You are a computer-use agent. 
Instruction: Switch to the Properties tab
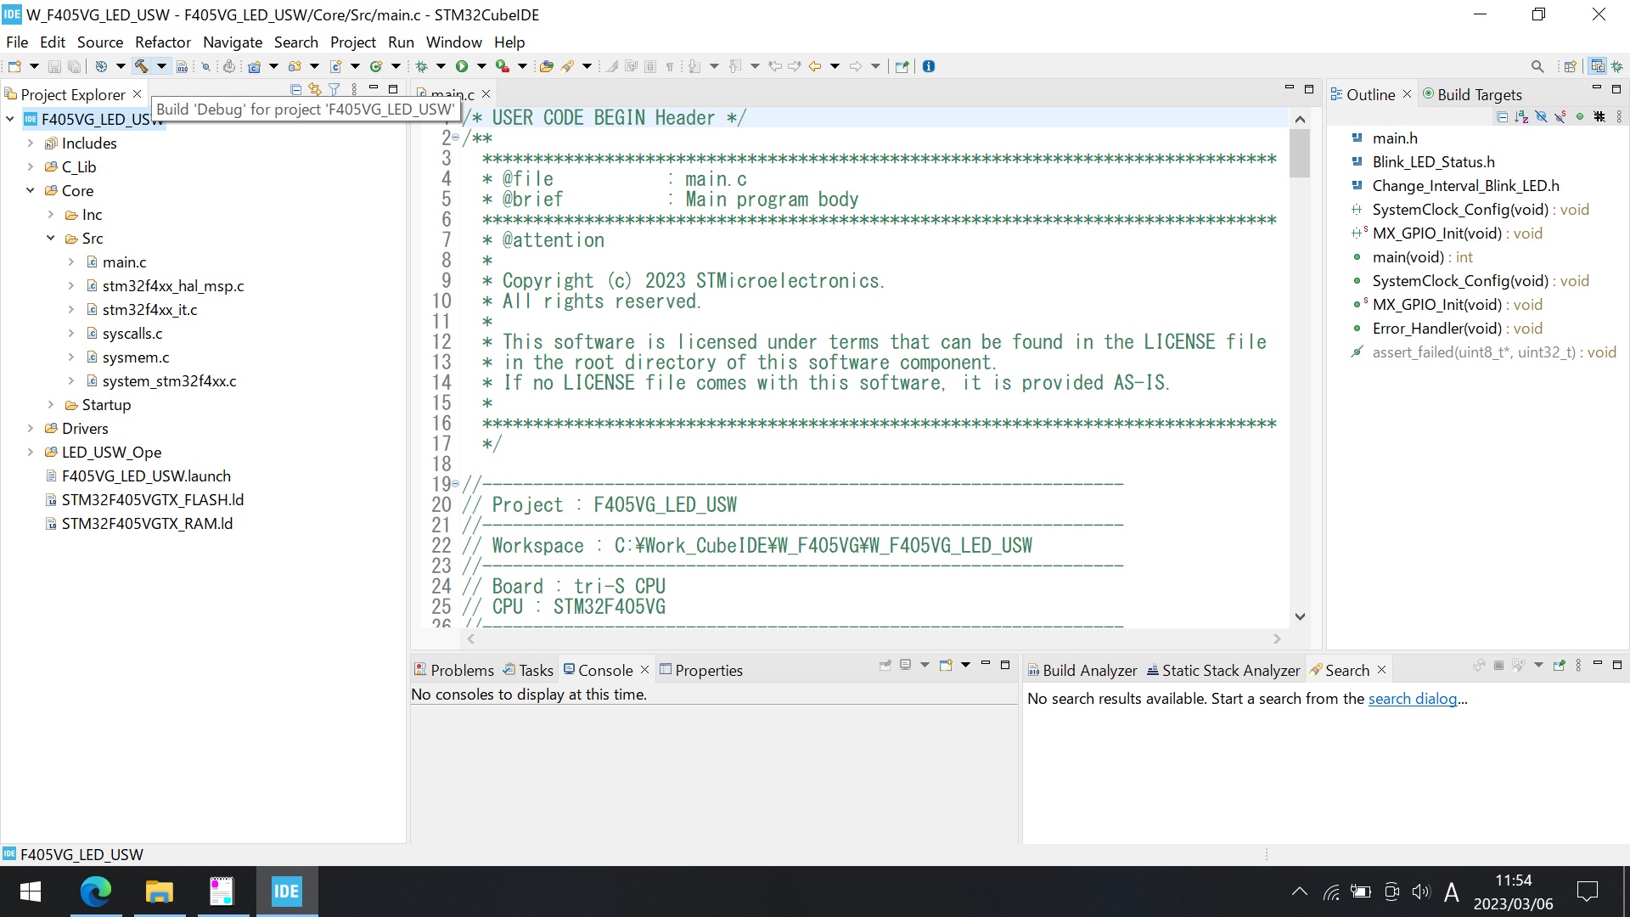(701, 670)
